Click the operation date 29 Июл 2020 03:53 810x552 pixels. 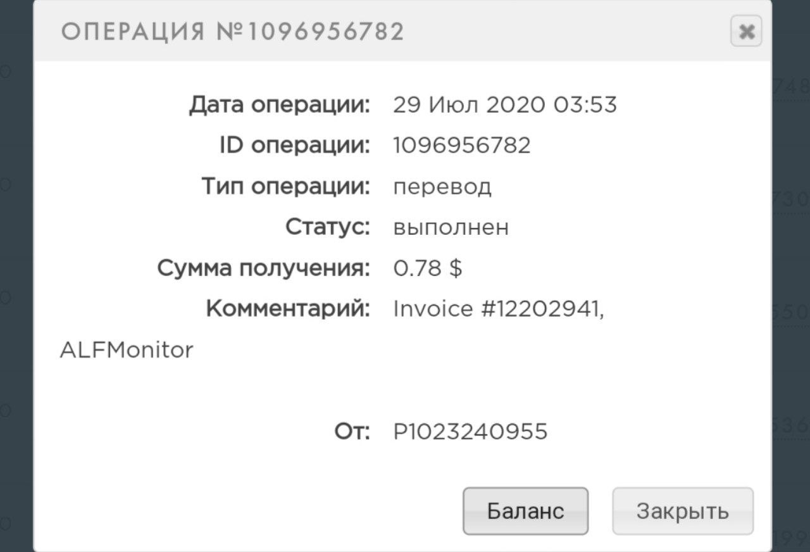(504, 104)
